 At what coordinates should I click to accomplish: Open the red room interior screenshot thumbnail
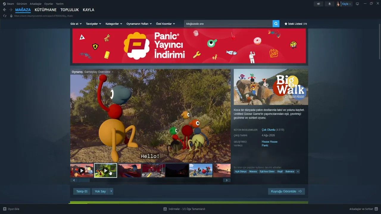click(x=153, y=171)
